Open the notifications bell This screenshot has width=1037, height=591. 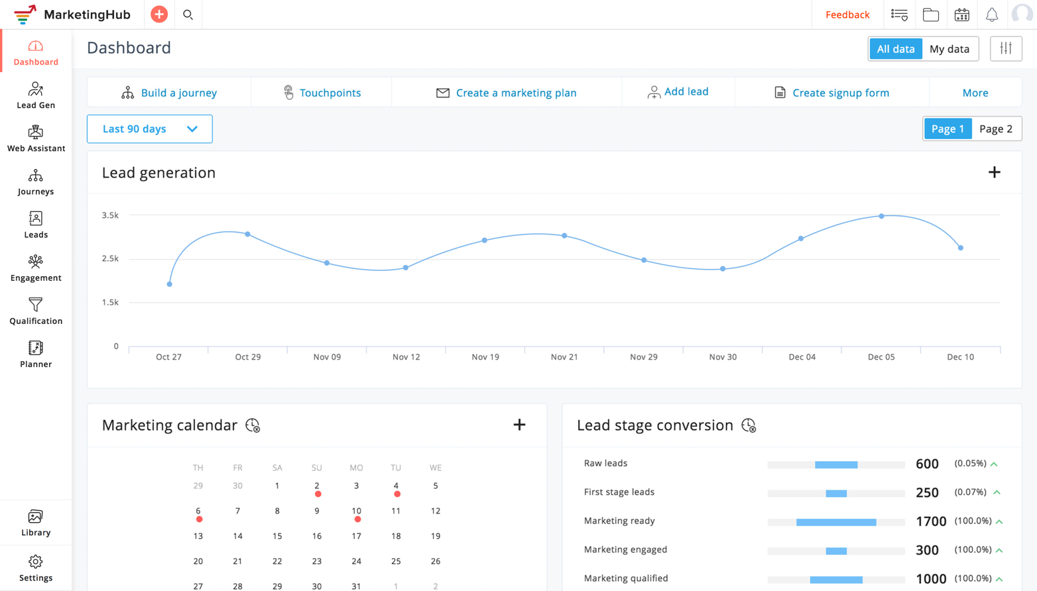tap(992, 15)
